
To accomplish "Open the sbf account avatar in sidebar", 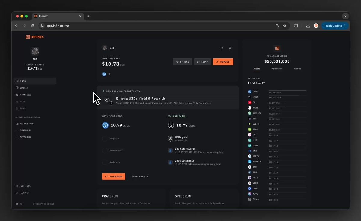I will click(35, 51).
